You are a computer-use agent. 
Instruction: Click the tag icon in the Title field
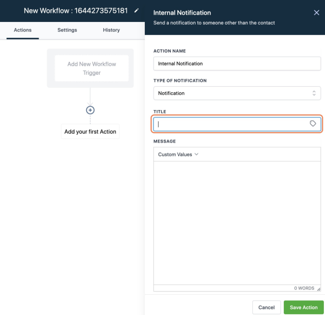313,124
